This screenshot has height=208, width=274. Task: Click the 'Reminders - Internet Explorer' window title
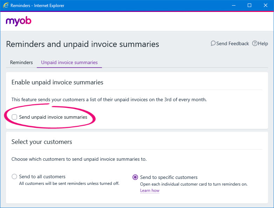coord(37,6)
